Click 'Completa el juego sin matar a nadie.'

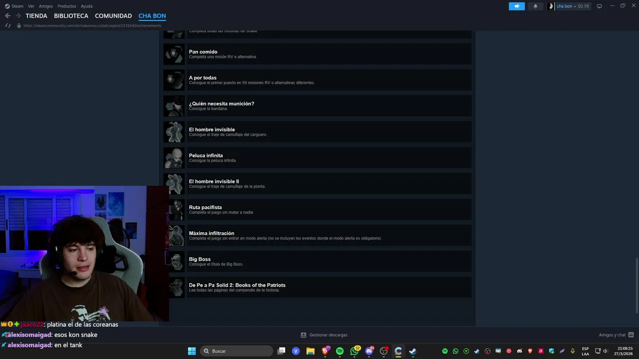click(x=221, y=212)
